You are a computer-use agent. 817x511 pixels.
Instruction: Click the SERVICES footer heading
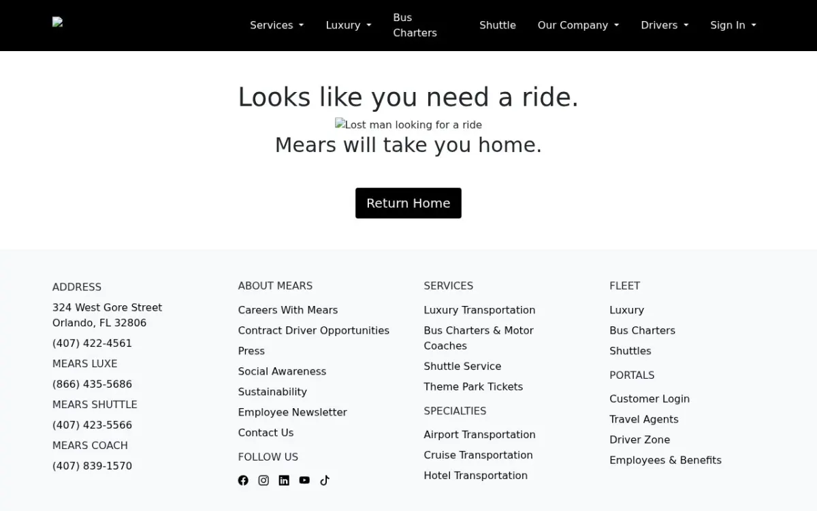(x=448, y=286)
